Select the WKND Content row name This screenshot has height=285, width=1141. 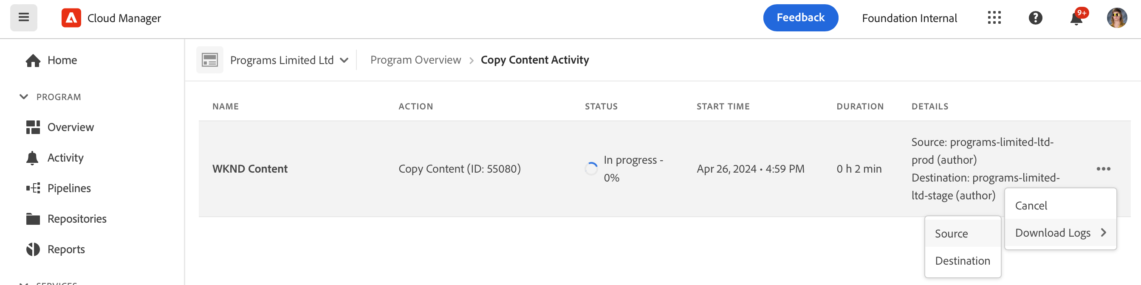(x=250, y=169)
